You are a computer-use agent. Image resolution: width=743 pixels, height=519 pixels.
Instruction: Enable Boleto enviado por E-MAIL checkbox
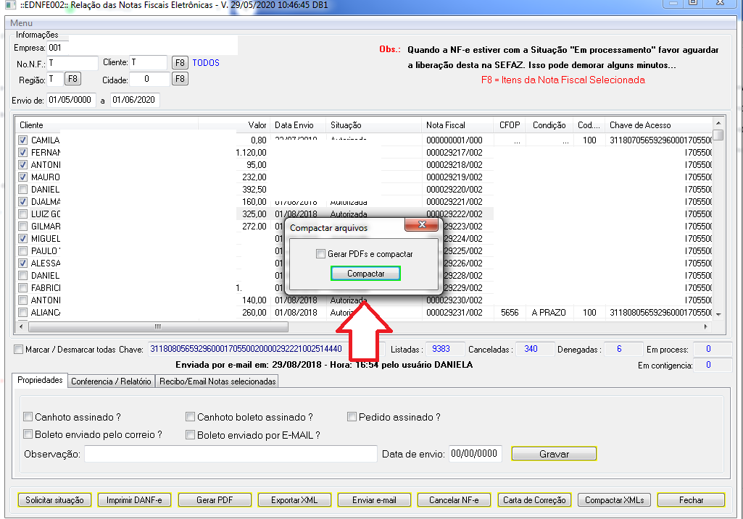(x=191, y=435)
